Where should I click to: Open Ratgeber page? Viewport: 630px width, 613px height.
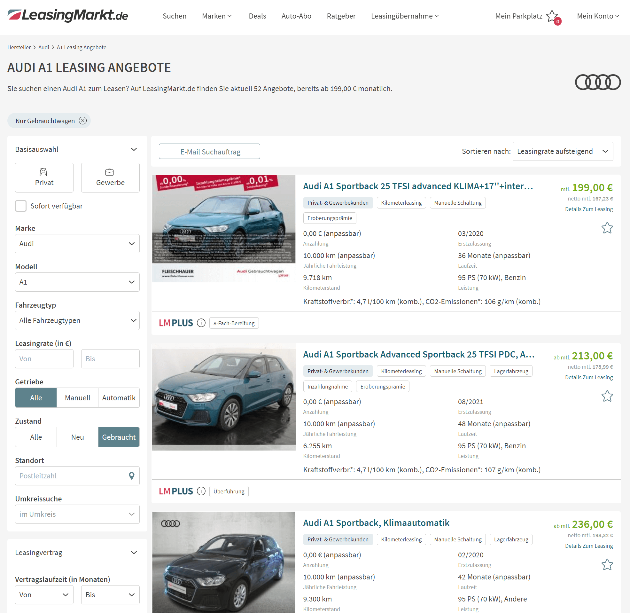pyautogui.click(x=341, y=16)
